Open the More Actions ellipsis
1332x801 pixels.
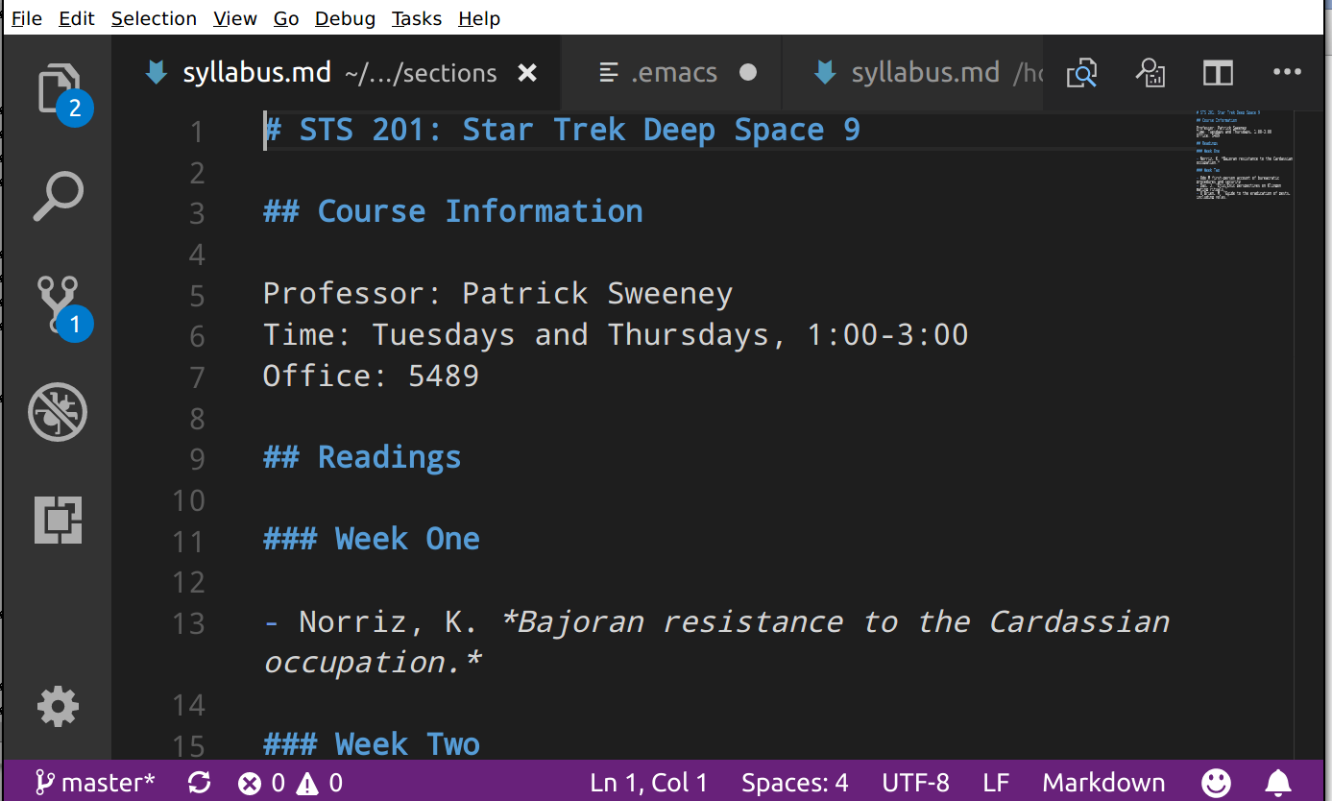coord(1287,72)
